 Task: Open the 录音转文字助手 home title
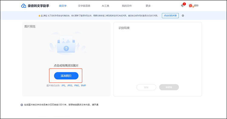click(x=38, y=6)
